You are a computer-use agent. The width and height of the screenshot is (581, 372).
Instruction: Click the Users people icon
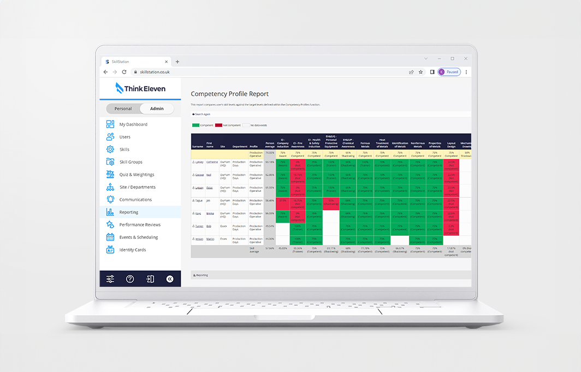[x=110, y=137]
